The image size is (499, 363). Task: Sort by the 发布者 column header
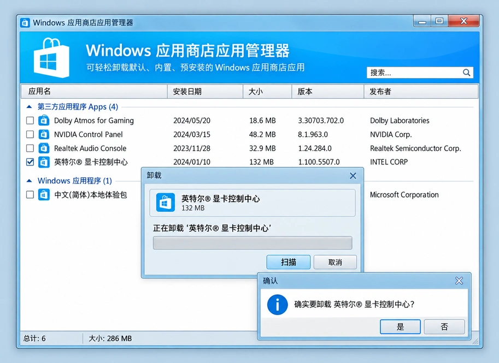click(421, 92)
